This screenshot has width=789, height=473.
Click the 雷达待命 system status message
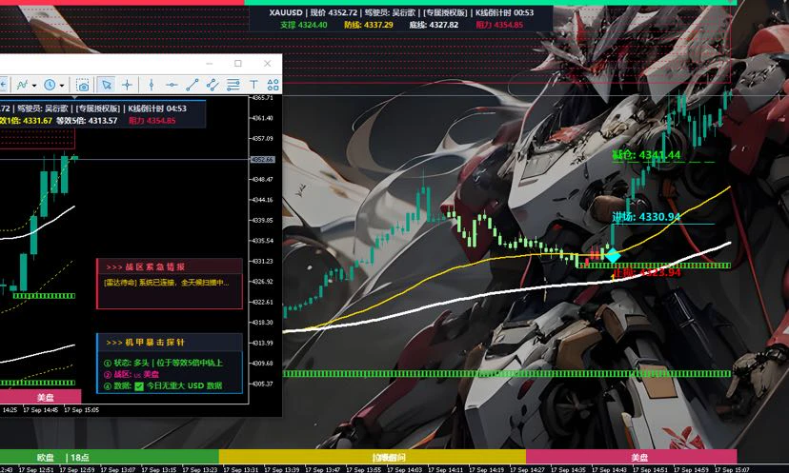click(x=166, y=283)
